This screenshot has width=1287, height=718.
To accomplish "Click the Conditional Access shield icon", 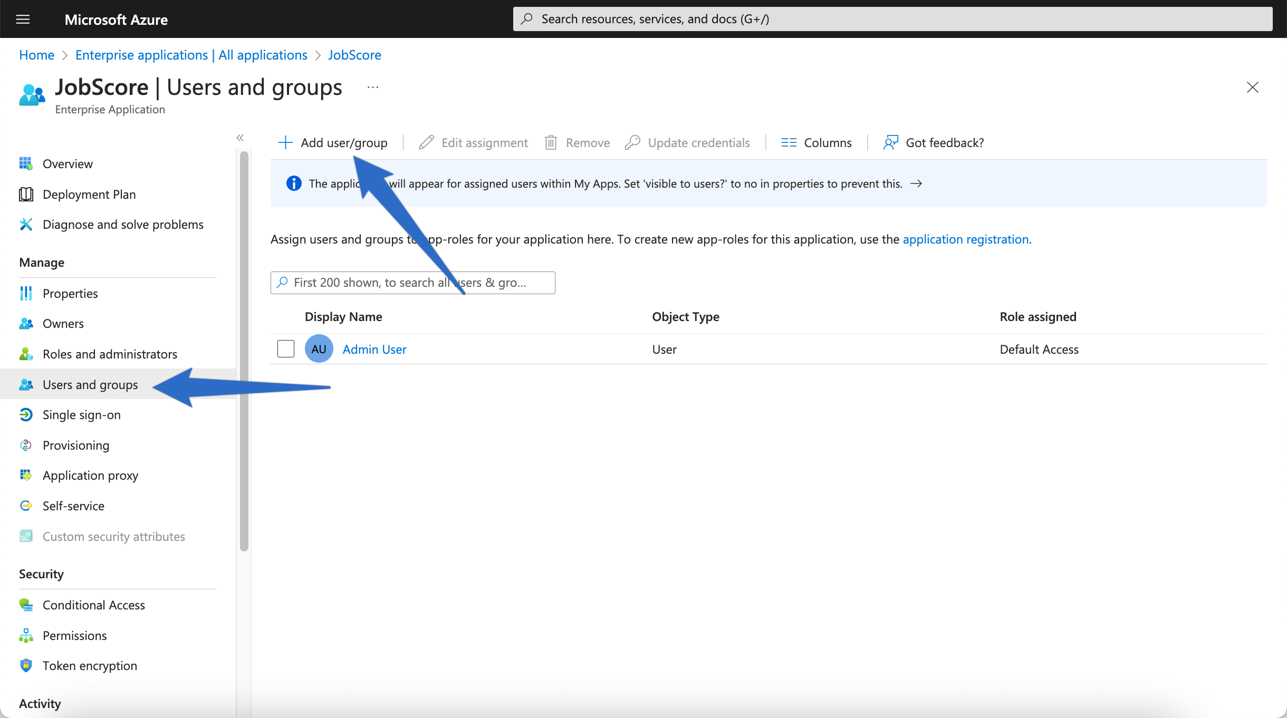I will pos(26,605).
